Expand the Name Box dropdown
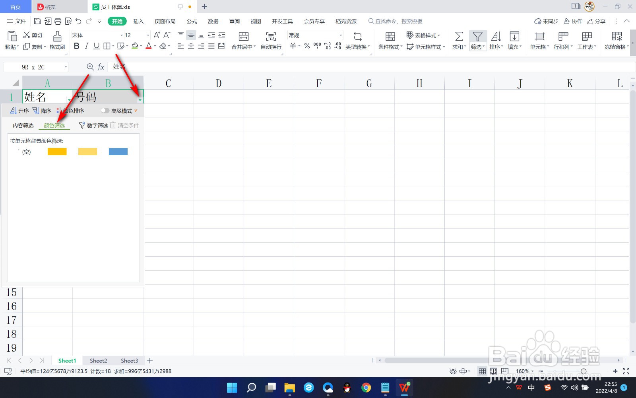This screenshot has height=398, width=636. [66, 67]
